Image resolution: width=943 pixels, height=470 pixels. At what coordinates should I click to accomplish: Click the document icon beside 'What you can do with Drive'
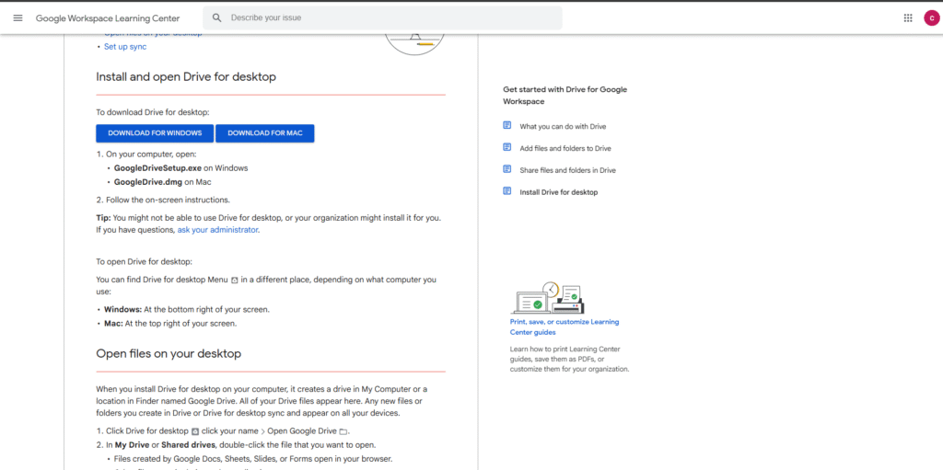tap(506, 126)
